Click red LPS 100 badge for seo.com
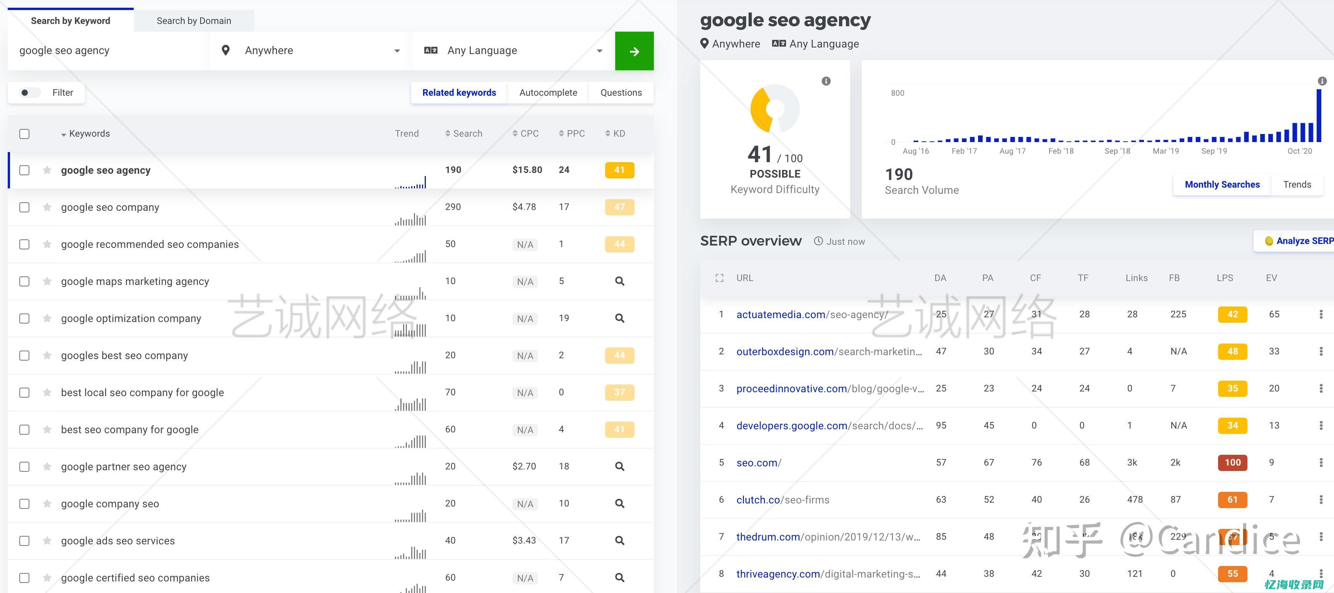1334x593 pixels. [1232, 463]
